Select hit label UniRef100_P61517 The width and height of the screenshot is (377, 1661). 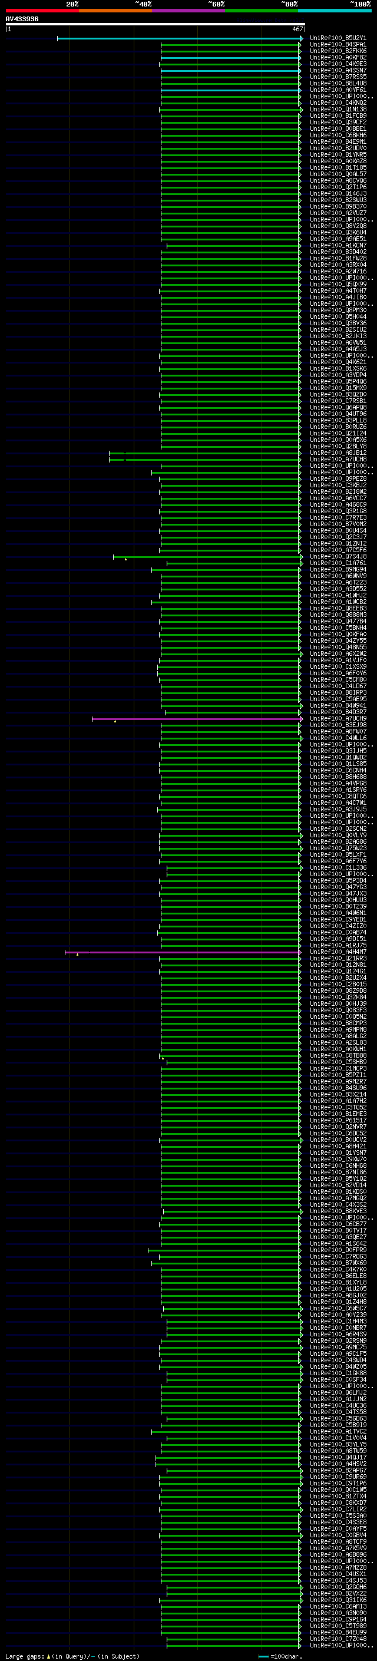(x=338, y=1121)
